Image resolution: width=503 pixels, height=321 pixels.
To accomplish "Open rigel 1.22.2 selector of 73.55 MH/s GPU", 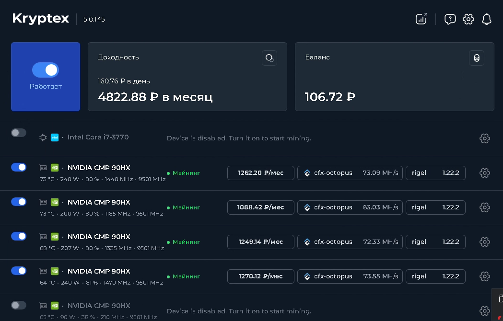I will tap(435, 276).
